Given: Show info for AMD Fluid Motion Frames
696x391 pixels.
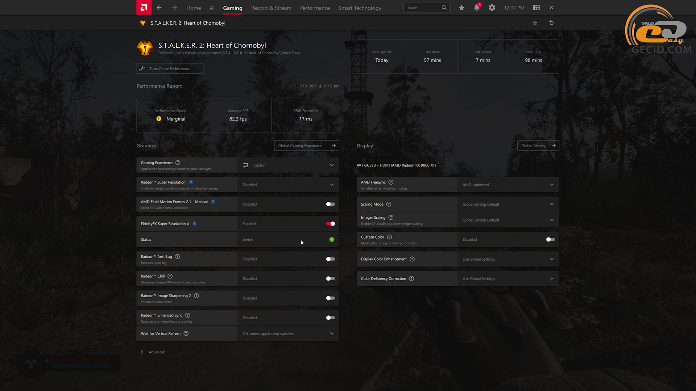Looking at the screenshot, I should point(213,202).
